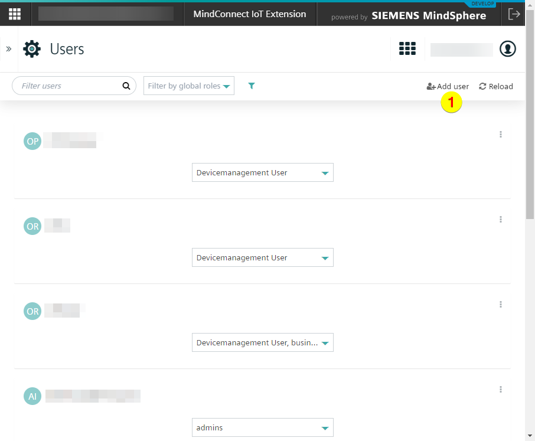The width and height of the screenshot is (535, 441).
Task: Open the first user's Devicemanagement User role dropdown
Action: point(262,172)
